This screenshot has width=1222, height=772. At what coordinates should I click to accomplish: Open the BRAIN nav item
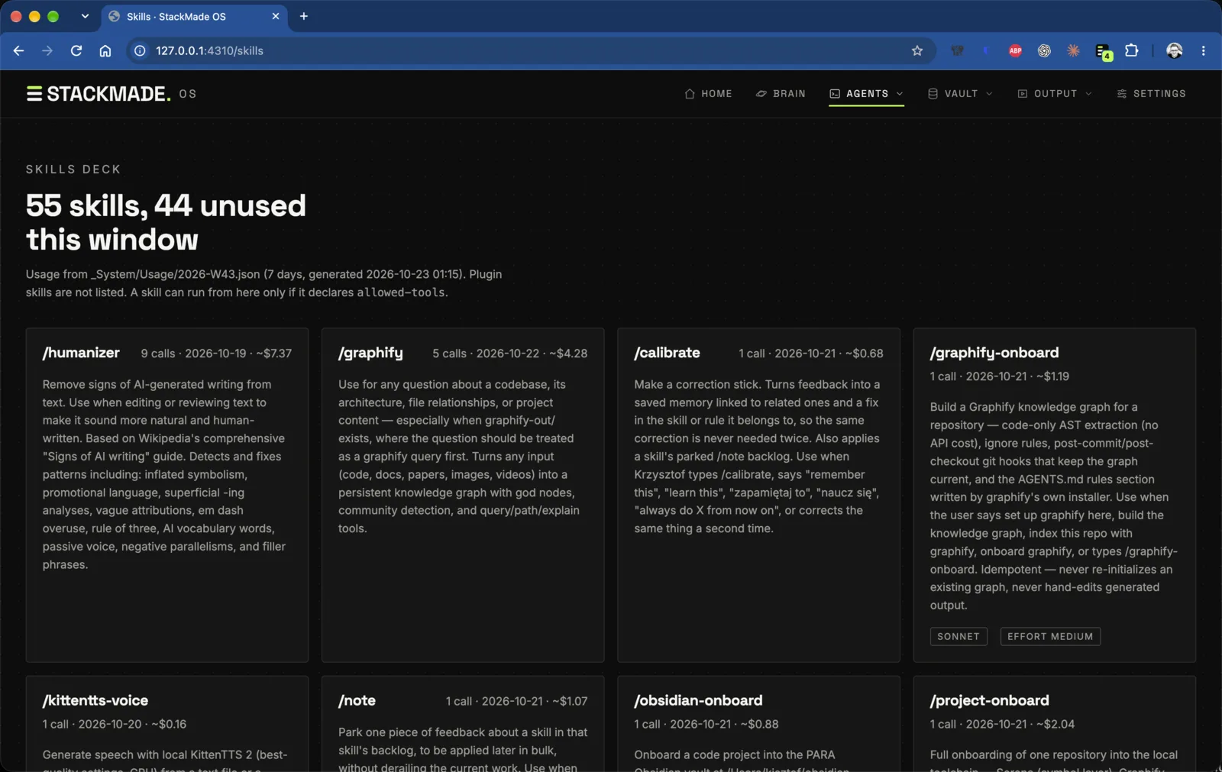click(x=781, y=94)
